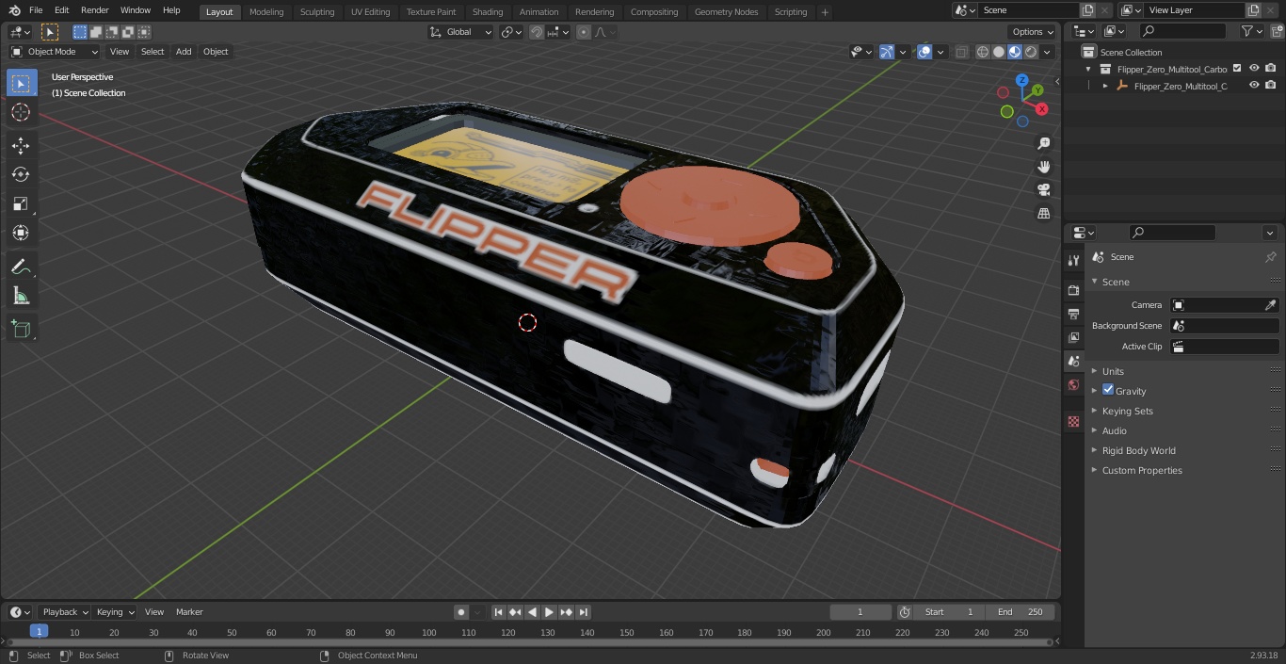
Task: Hide Flipper_Zero_Multitool_Carbo collection in viewport
Action: (x=1254, y=69)
